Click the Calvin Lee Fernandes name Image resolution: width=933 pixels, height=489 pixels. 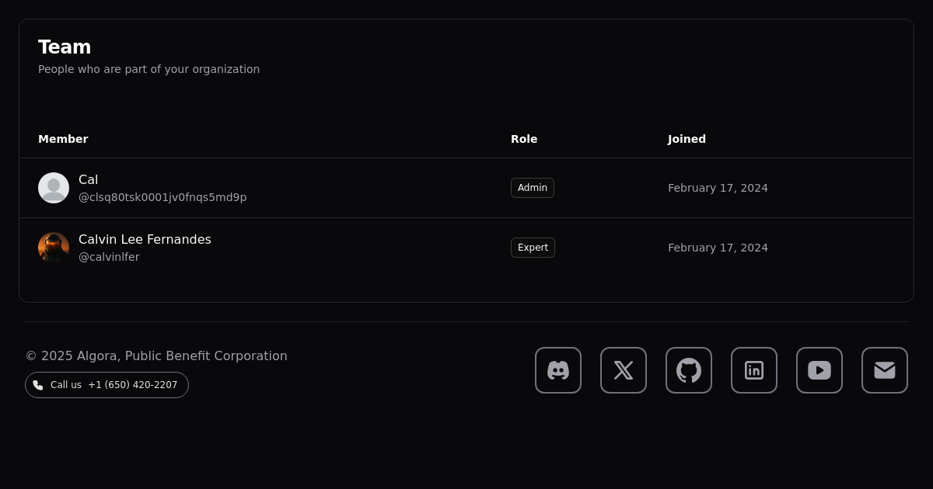[145, 239]
